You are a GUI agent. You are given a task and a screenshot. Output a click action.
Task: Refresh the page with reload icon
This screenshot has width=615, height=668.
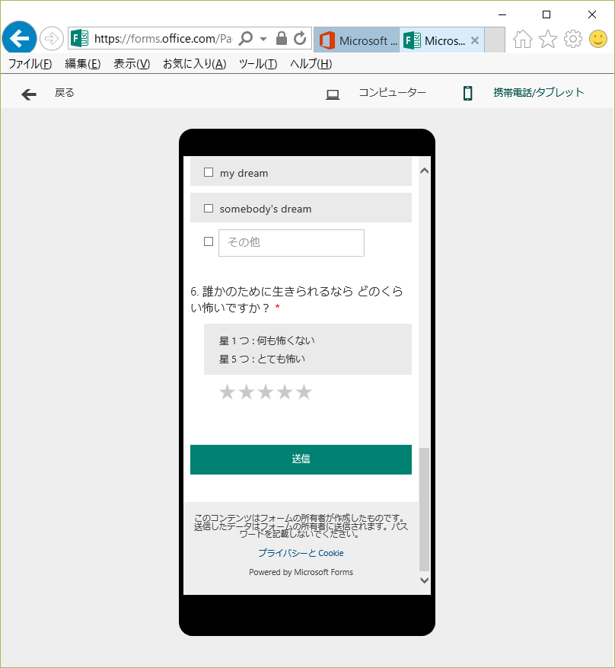pyautogui.click(x=300, y=38)
